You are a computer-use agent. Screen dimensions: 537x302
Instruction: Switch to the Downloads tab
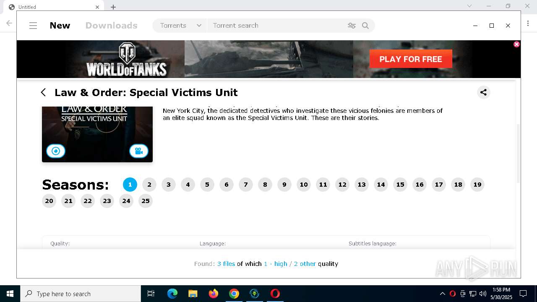(111, 26)
